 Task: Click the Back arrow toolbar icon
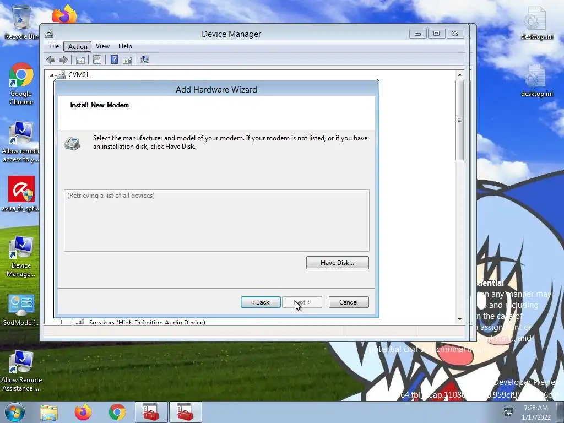click(x=51, y=59)
